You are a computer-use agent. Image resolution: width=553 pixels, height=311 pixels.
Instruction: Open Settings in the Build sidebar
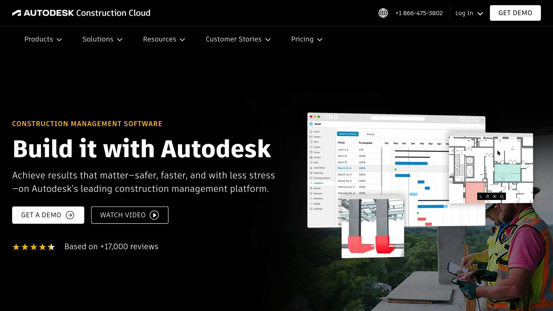(x=316, y=209)
